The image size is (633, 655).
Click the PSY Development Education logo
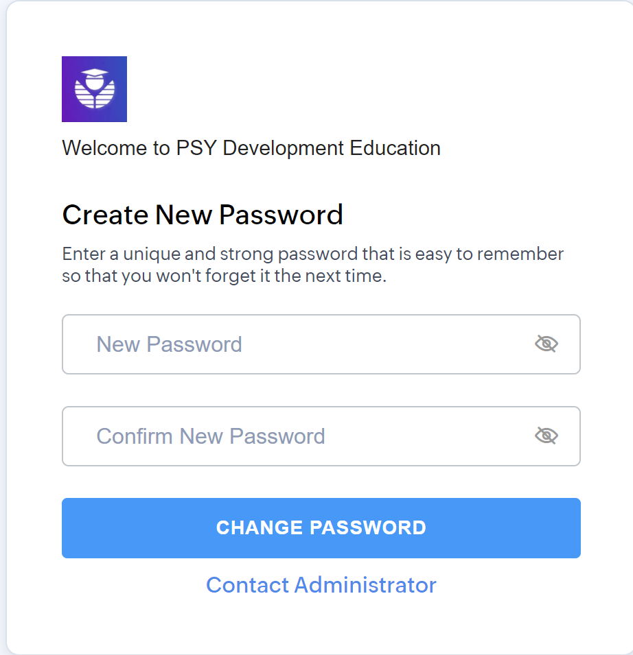[95, 89]
